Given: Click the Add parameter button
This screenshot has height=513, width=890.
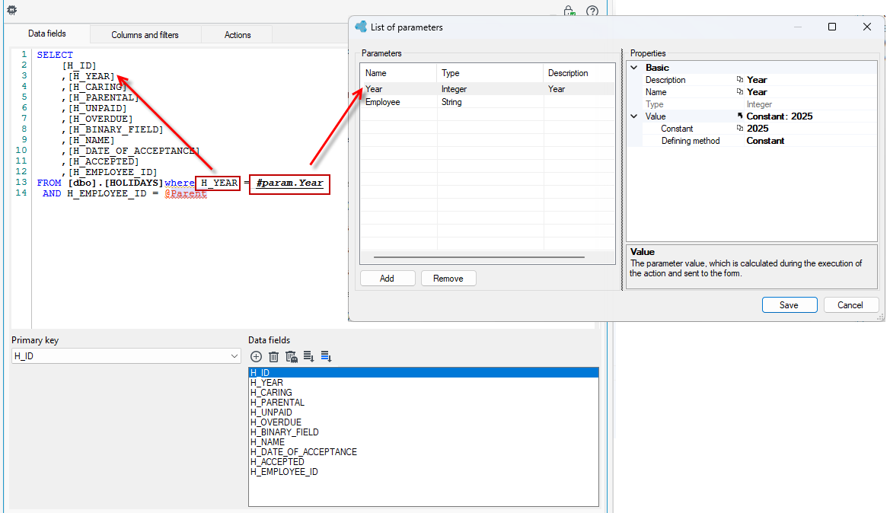Looking at the screenshot, I should [x=387, y=279].
